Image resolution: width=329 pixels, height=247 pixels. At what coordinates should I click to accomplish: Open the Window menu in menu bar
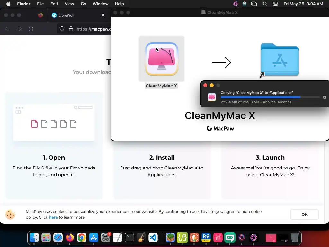coord(101,4)
